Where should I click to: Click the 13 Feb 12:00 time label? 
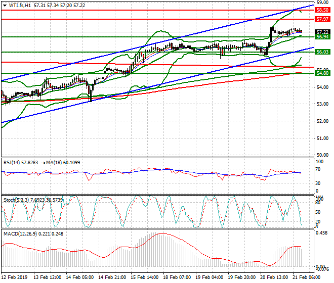pyautogui.click(x=47, y=277)
